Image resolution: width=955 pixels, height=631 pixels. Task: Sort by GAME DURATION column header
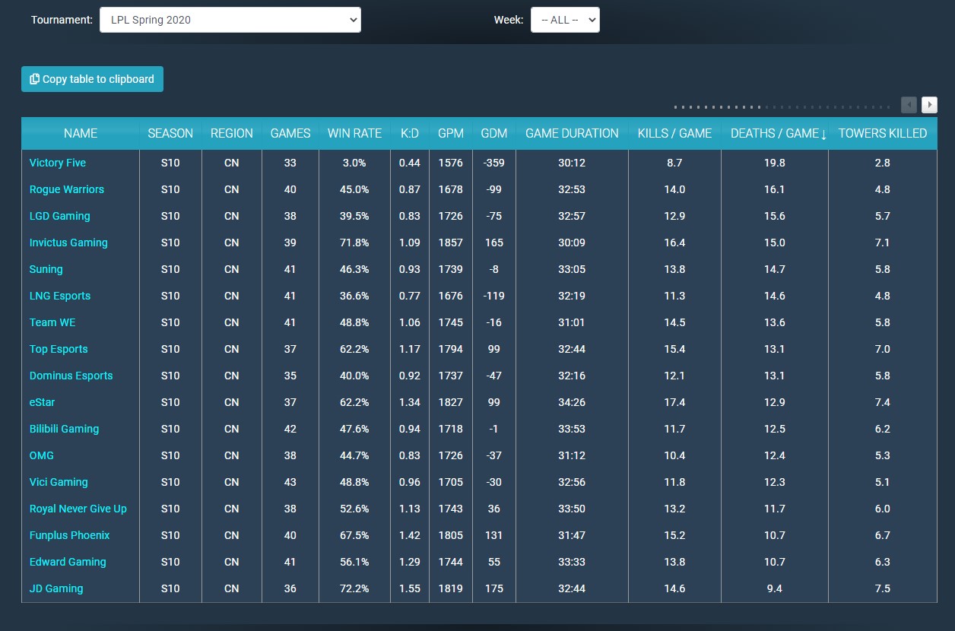(572, 133)
